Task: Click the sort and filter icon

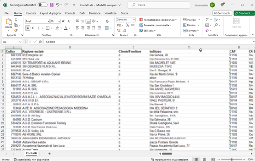Action: pyautogui.click(x=216, y=20)
